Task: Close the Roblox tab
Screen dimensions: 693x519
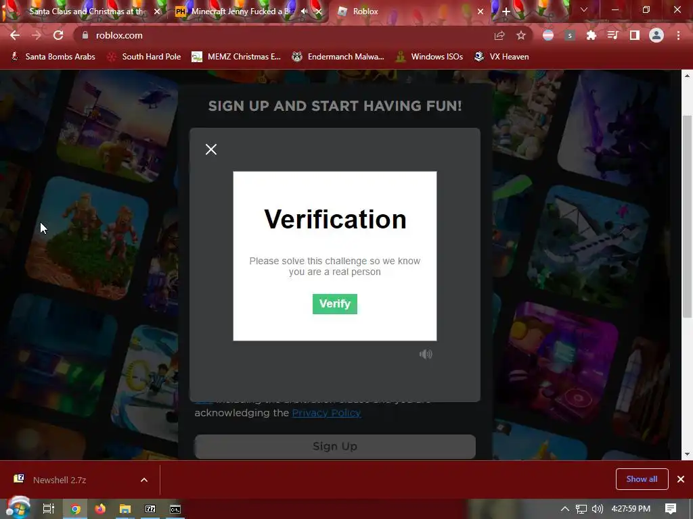Action: (x=480, y=11)
